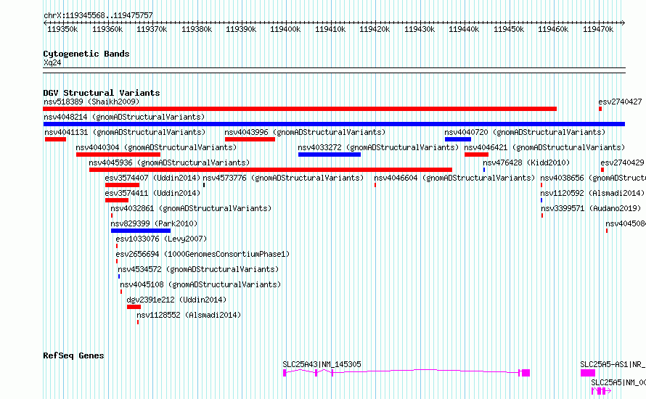Click the Xq24 band label

(52, 62)
